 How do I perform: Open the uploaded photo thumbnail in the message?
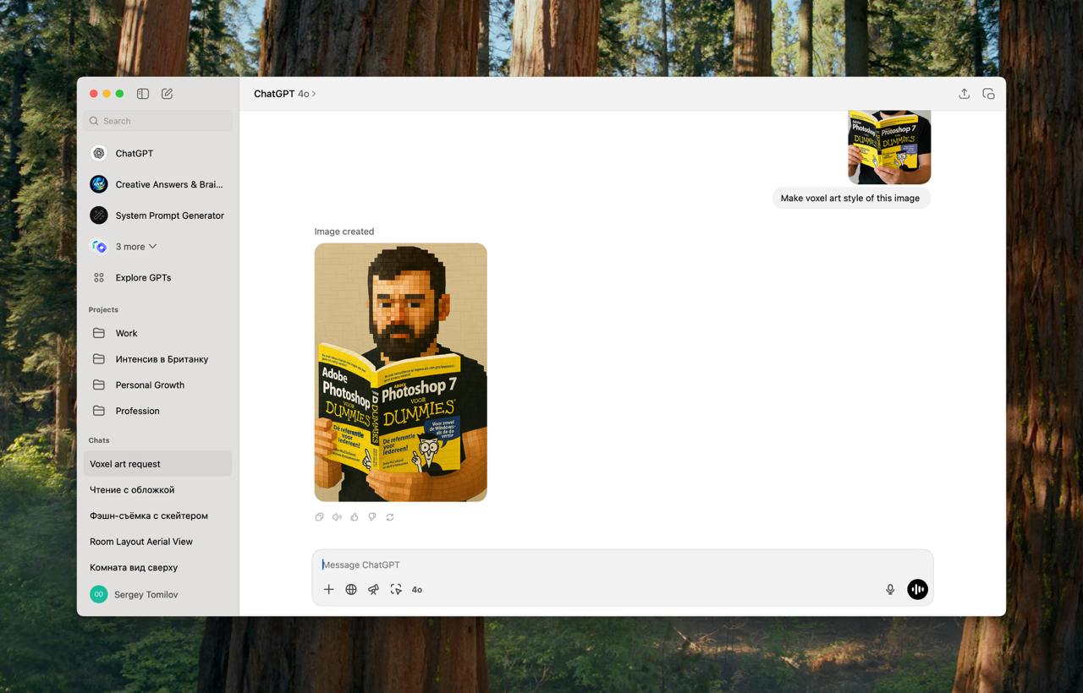click(x=889, y=147)
